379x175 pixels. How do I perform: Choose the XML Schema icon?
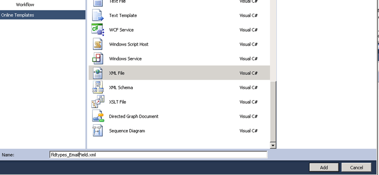coord(98,87)
